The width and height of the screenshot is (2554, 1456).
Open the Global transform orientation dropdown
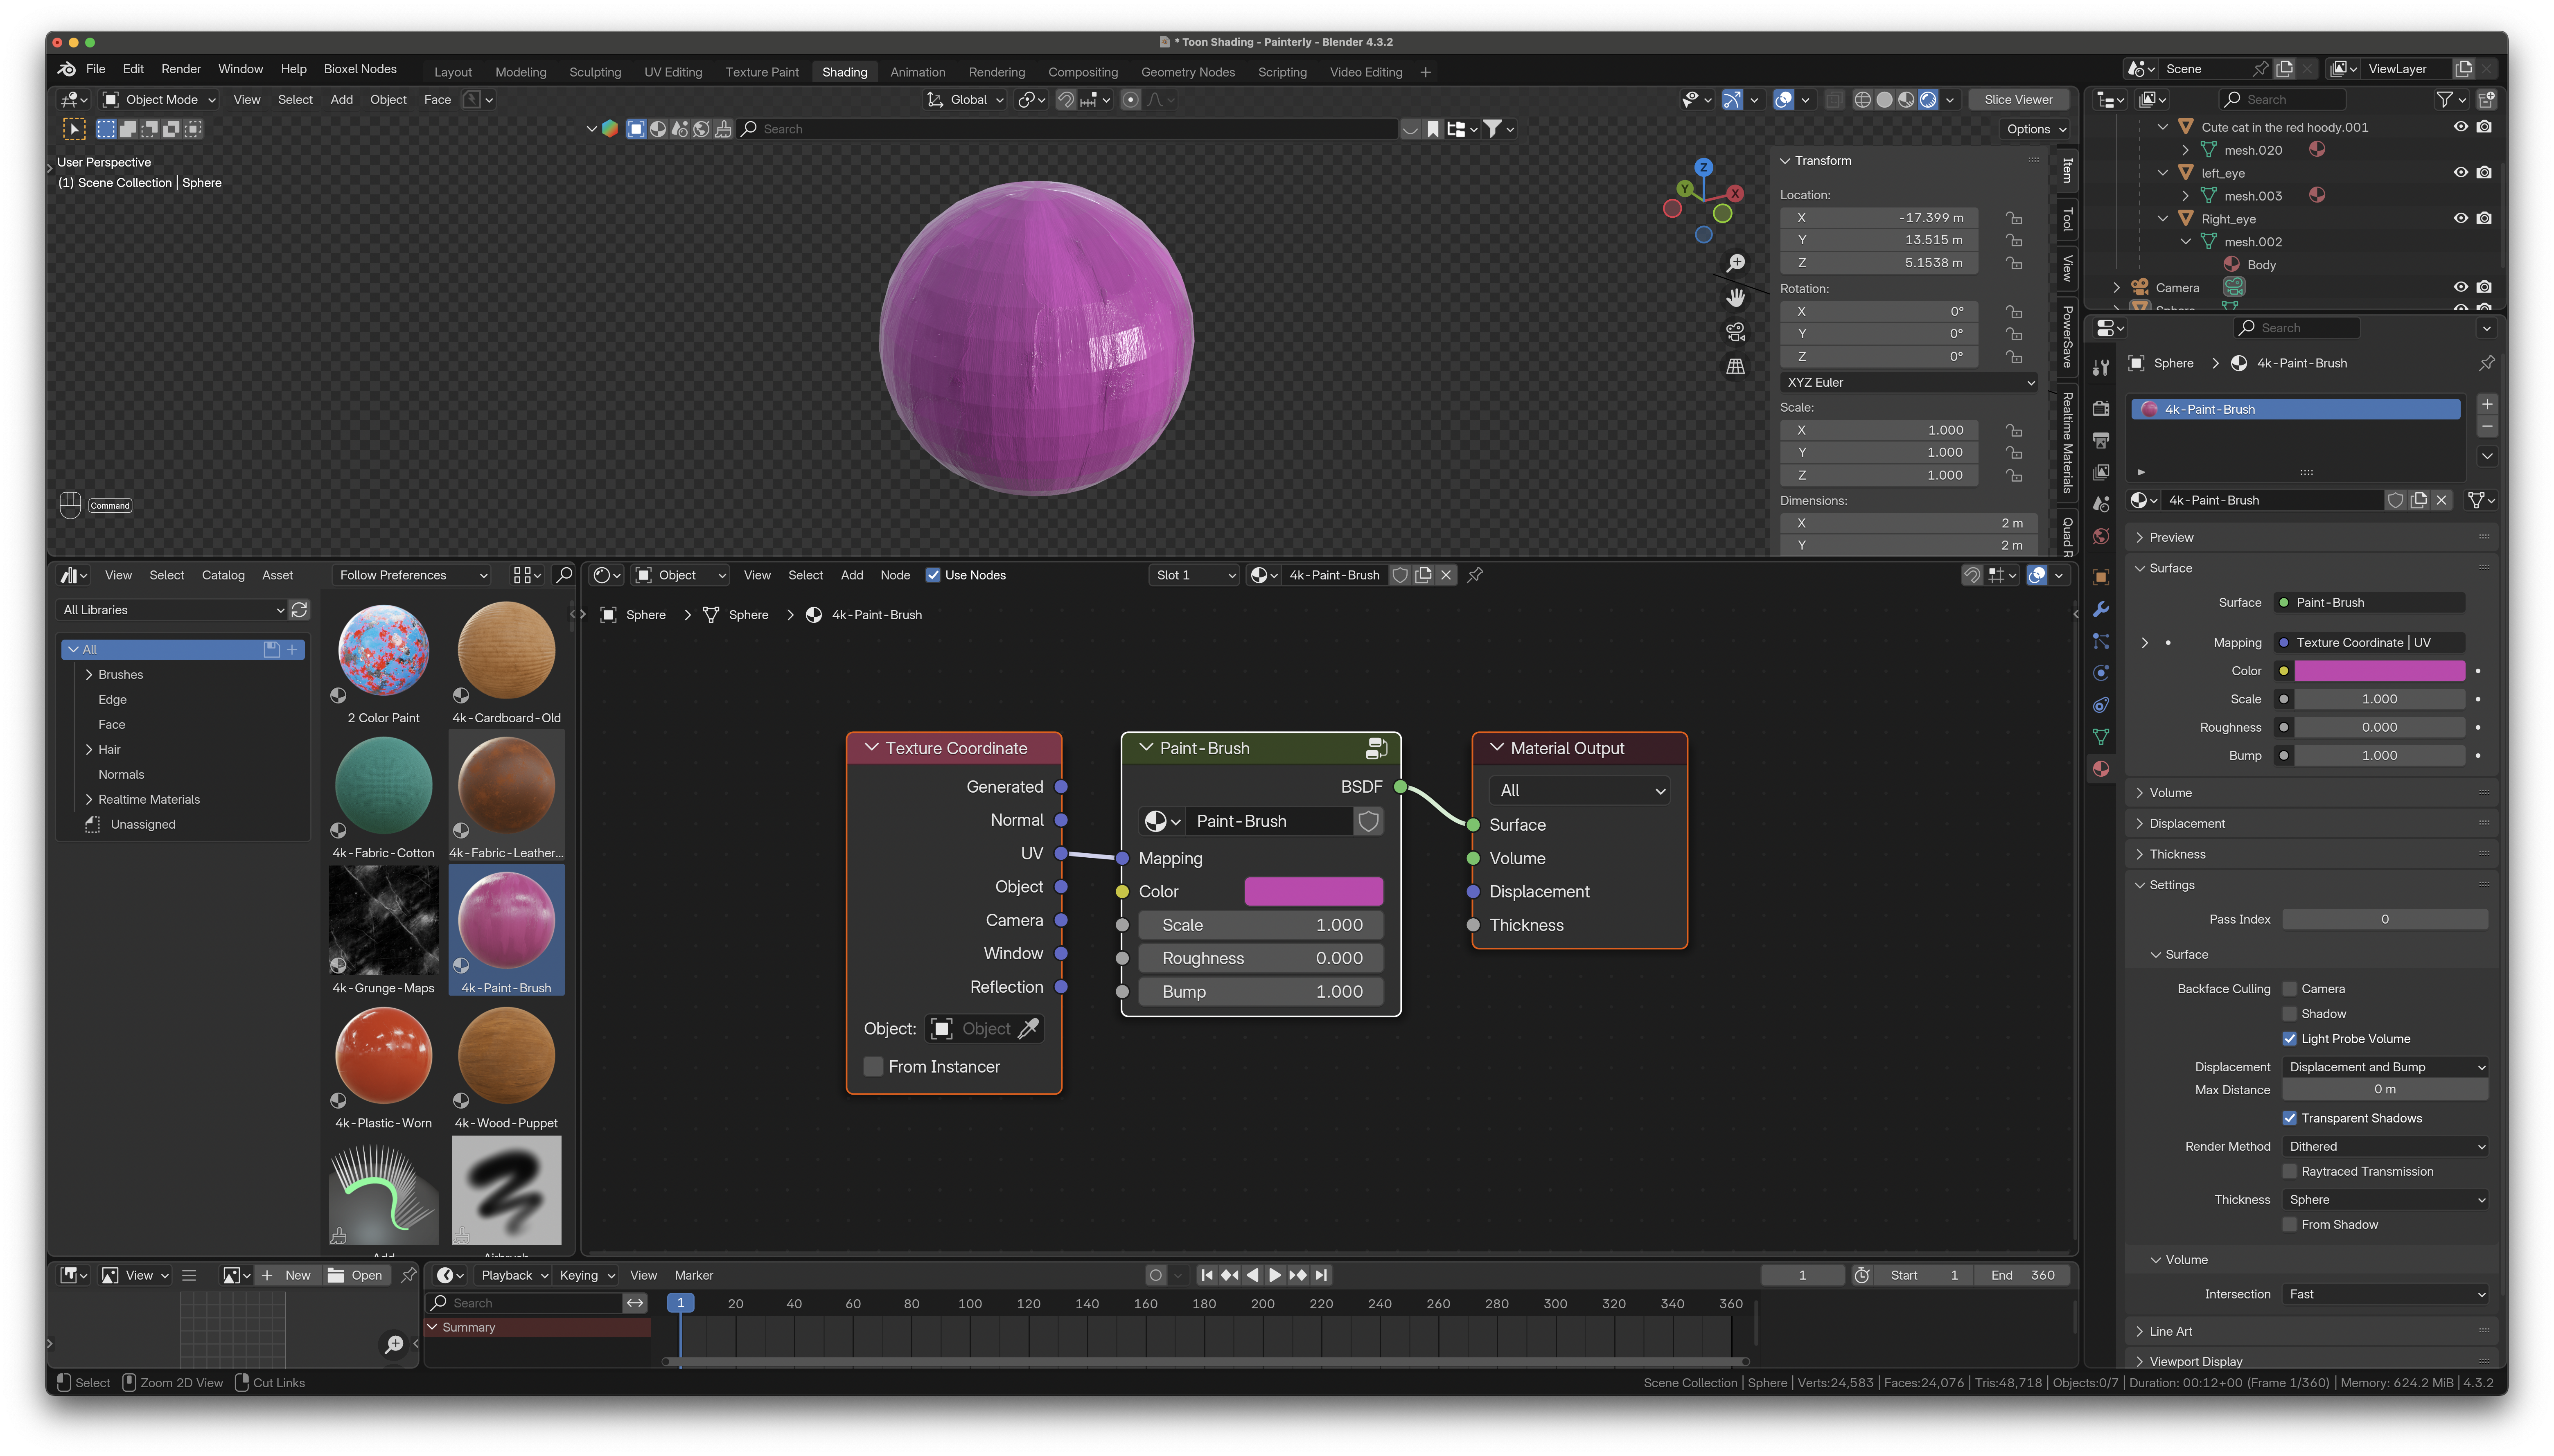point(965,100)
